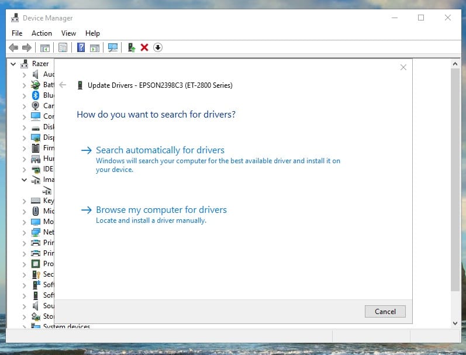The image size is (466, 355).
Task: Choose Search automatically for drivers
Action: [160, 150]
